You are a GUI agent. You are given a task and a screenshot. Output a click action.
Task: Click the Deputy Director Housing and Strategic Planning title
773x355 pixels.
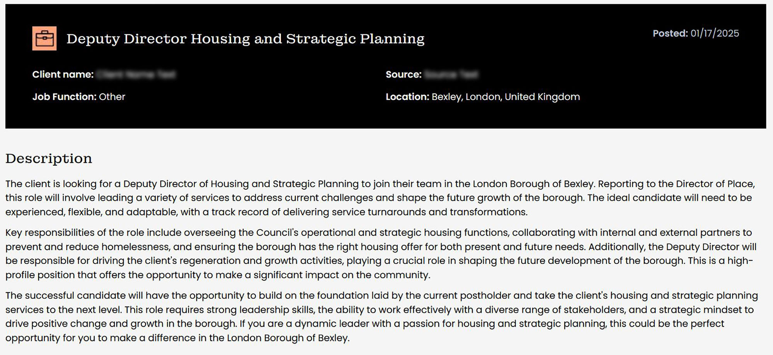click(x=245, y=39)
